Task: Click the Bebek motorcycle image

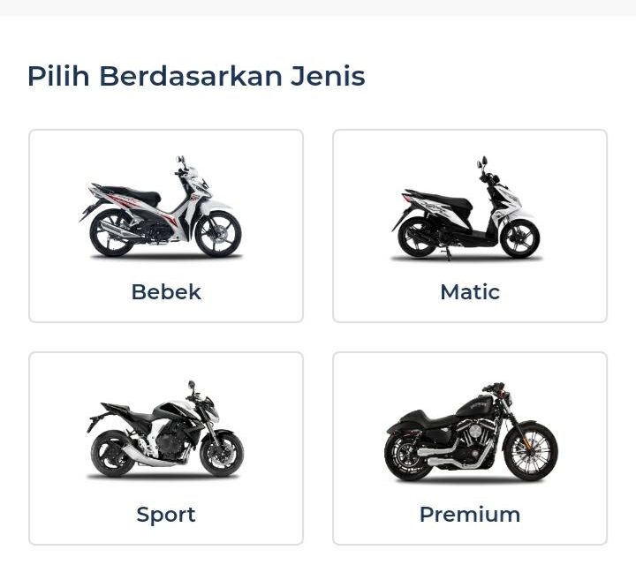Action: tap(165, 209)
